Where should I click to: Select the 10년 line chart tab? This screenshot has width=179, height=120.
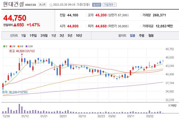[x=79, y=35]
